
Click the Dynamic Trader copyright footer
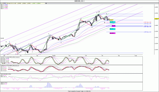79,91
